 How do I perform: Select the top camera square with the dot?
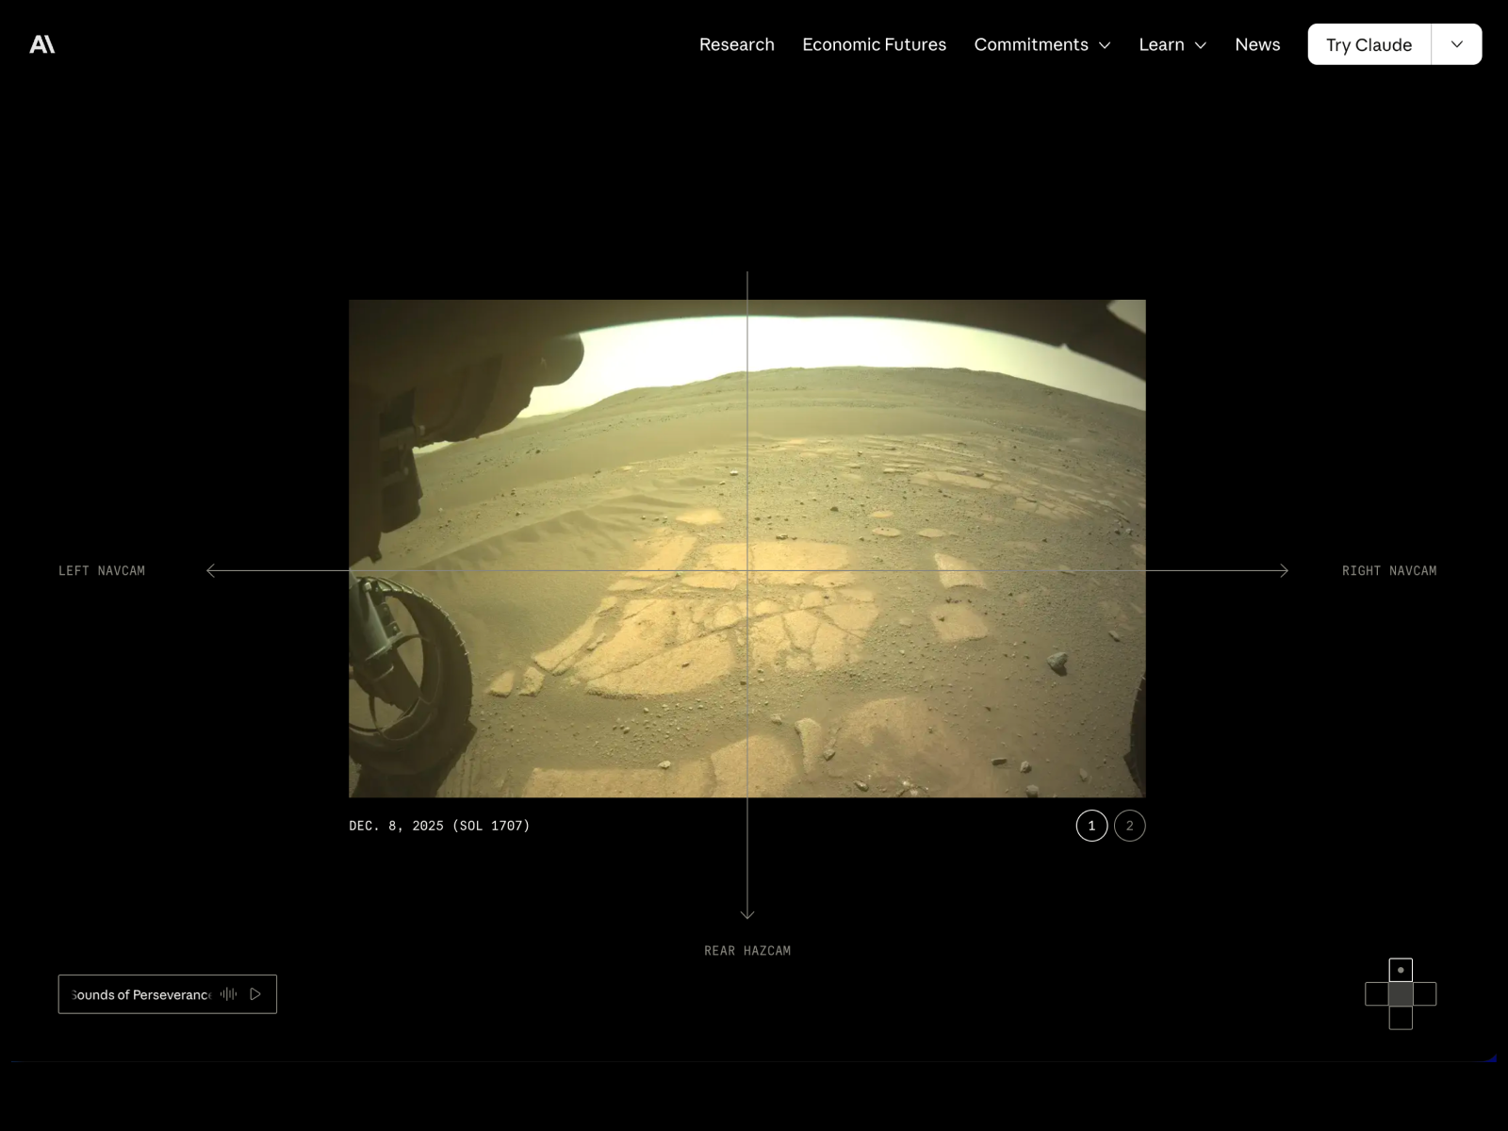click(1401, 969)
